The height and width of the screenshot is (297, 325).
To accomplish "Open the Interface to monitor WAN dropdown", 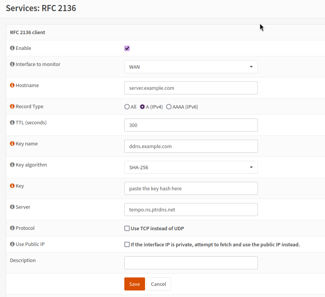I will pyautogui.click(x=191, y=67).
